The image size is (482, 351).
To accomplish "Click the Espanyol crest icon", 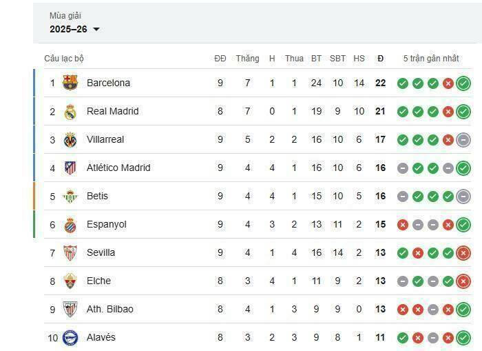I will click(x=70, y=224).
